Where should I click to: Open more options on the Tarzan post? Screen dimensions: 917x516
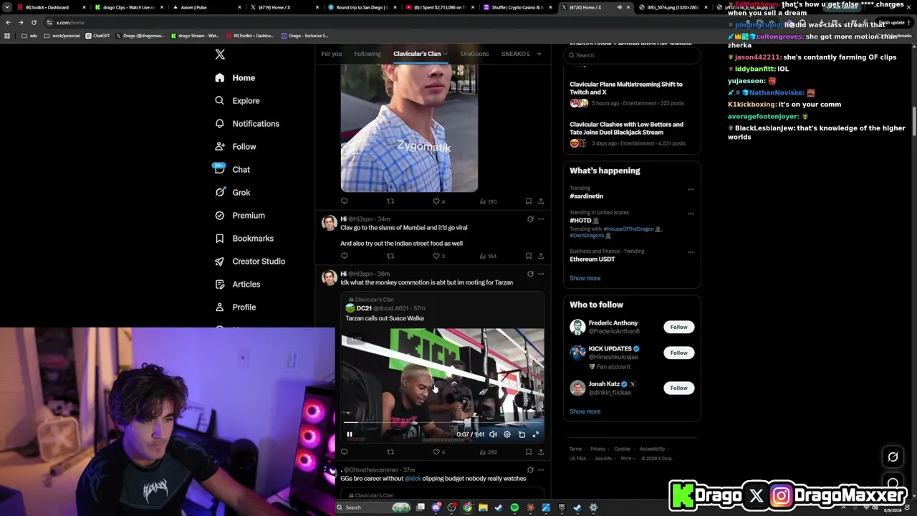click(x=541, y=274)
